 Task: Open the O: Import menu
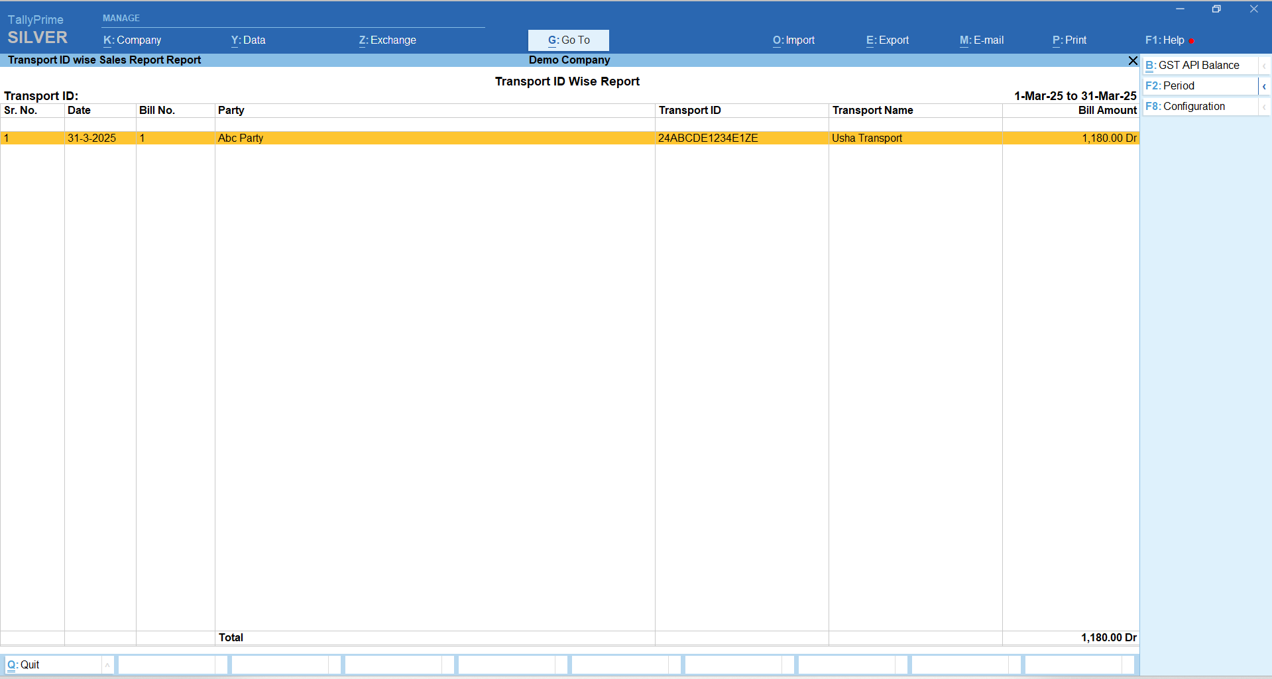[x=793, y=40]
